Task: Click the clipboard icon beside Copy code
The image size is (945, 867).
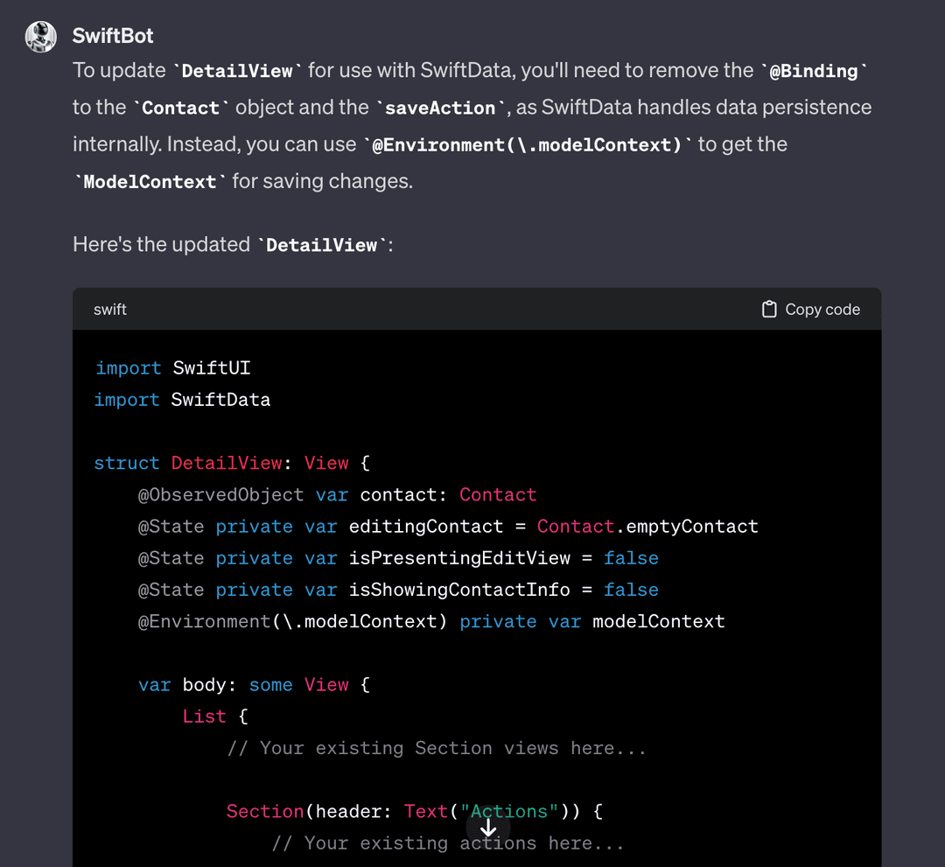Action: [769, 309]
